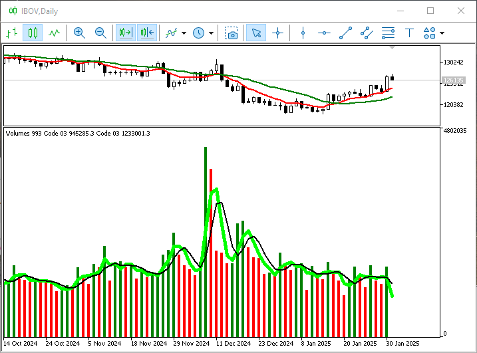Click the 130242 price scale value
The height and width of the screenshot is (353, 477).
pos(454,62)
